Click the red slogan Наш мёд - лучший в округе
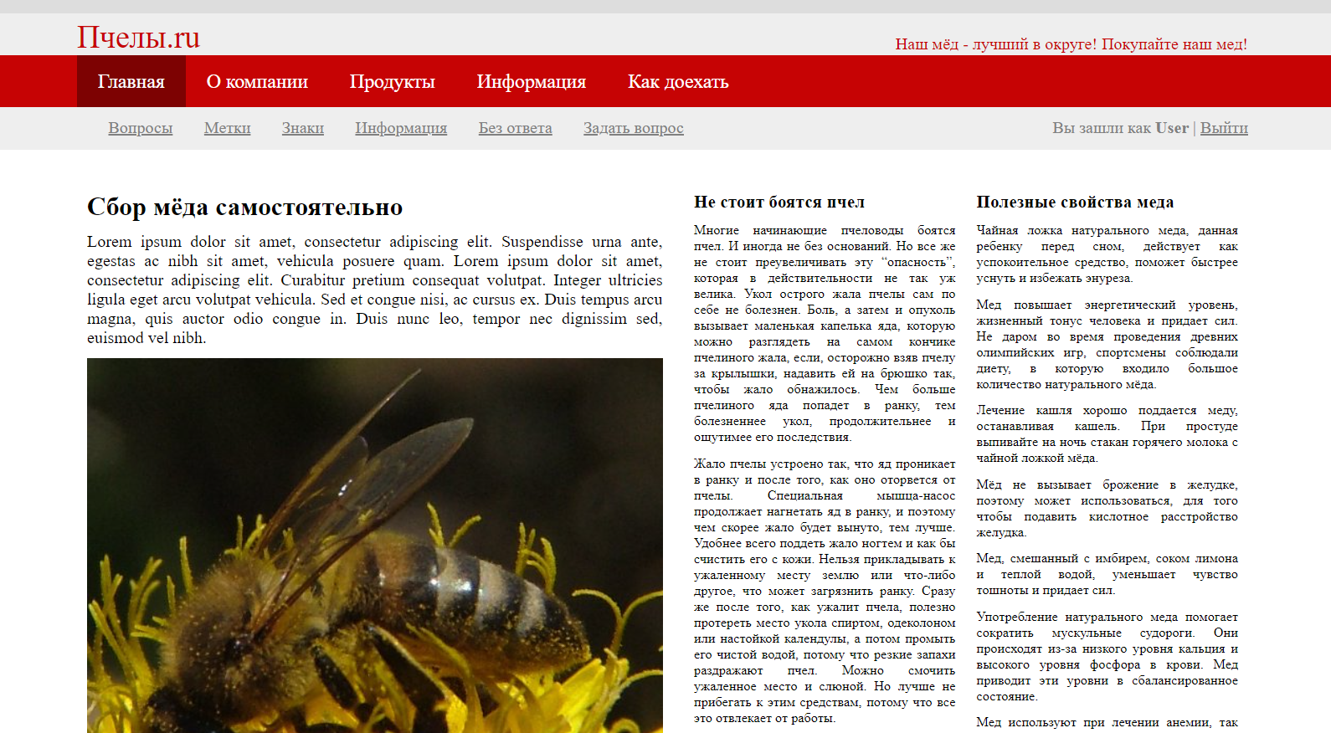The height and width of the screenshot is (733, 1331). [1071, 44]
